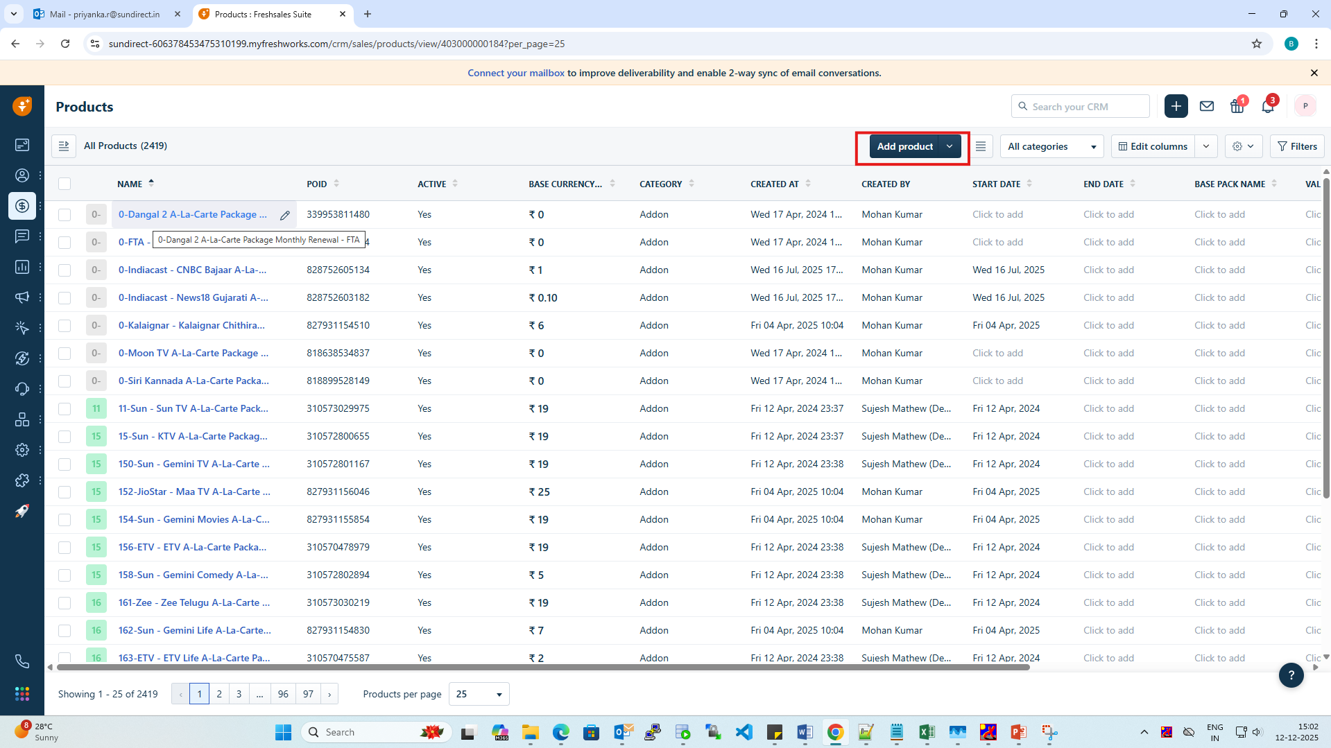Go to page 2 in pagination
Image resolution: width=1331 pixels, height=748 pixels.
click(x=219, y=694)
